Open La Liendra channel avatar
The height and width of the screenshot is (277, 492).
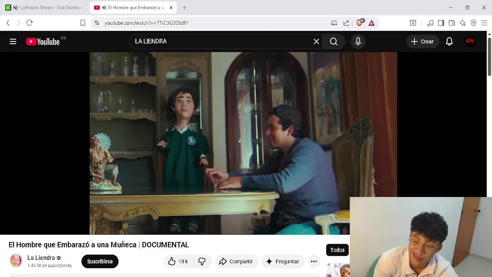[16, 261]
